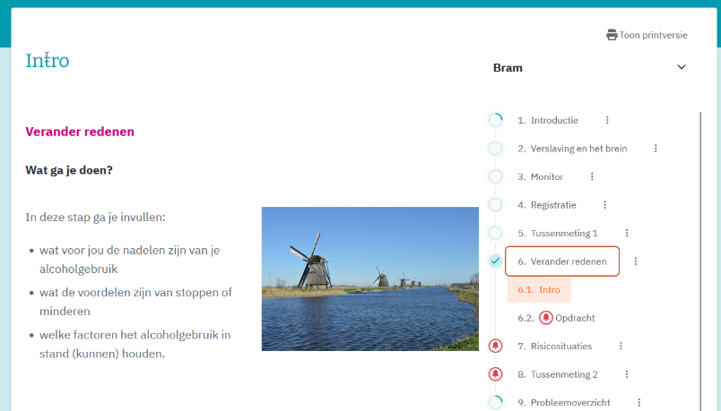Screen dimensions: 721x411
Task: Open sub-step 6.2. Opdracht
Action: tap(556, 318)
